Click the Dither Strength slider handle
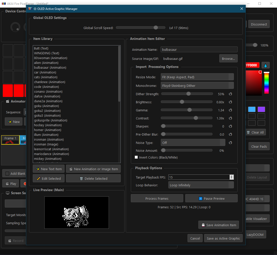The width and height of the screenshot is (277, 255). 189,94
